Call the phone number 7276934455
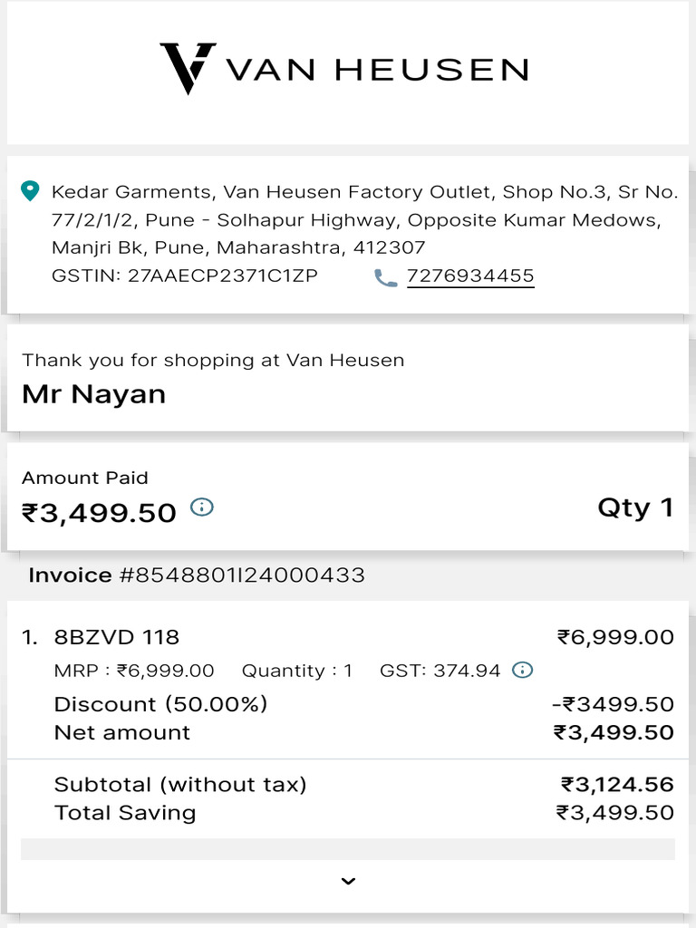696x928 pixels. point(470,276)
